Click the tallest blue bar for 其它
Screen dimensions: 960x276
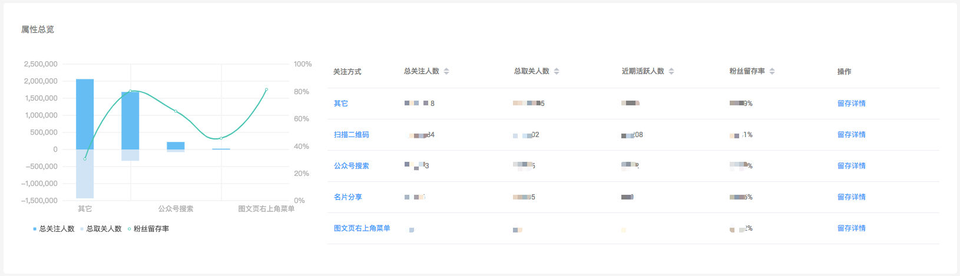pyautogui.click(x=85, y=114)
